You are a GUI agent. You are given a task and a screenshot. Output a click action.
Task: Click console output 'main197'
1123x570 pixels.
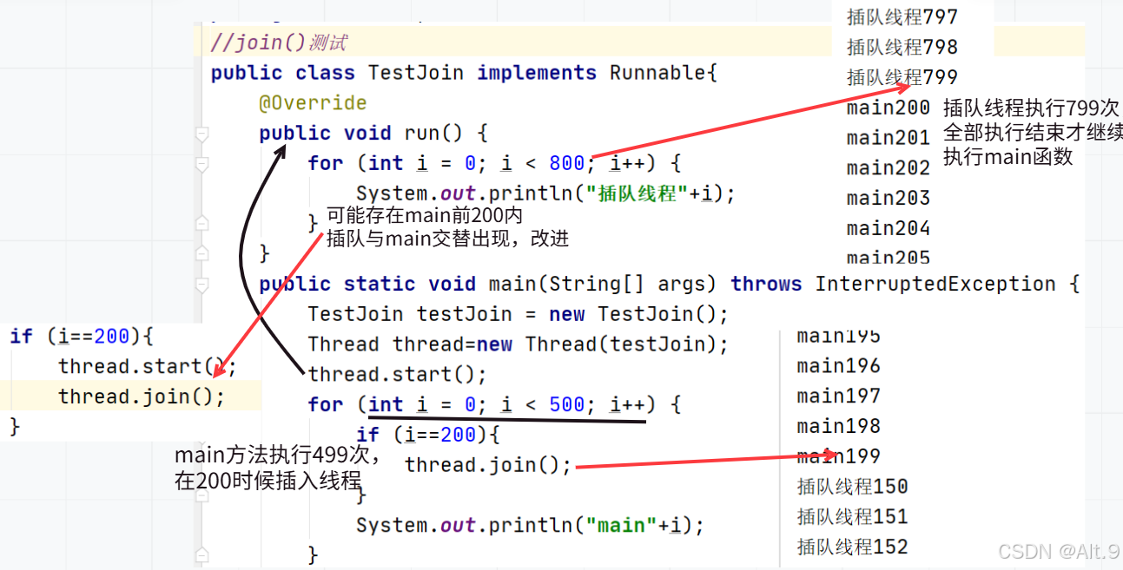pyautogui.click(x=839, y=396)
